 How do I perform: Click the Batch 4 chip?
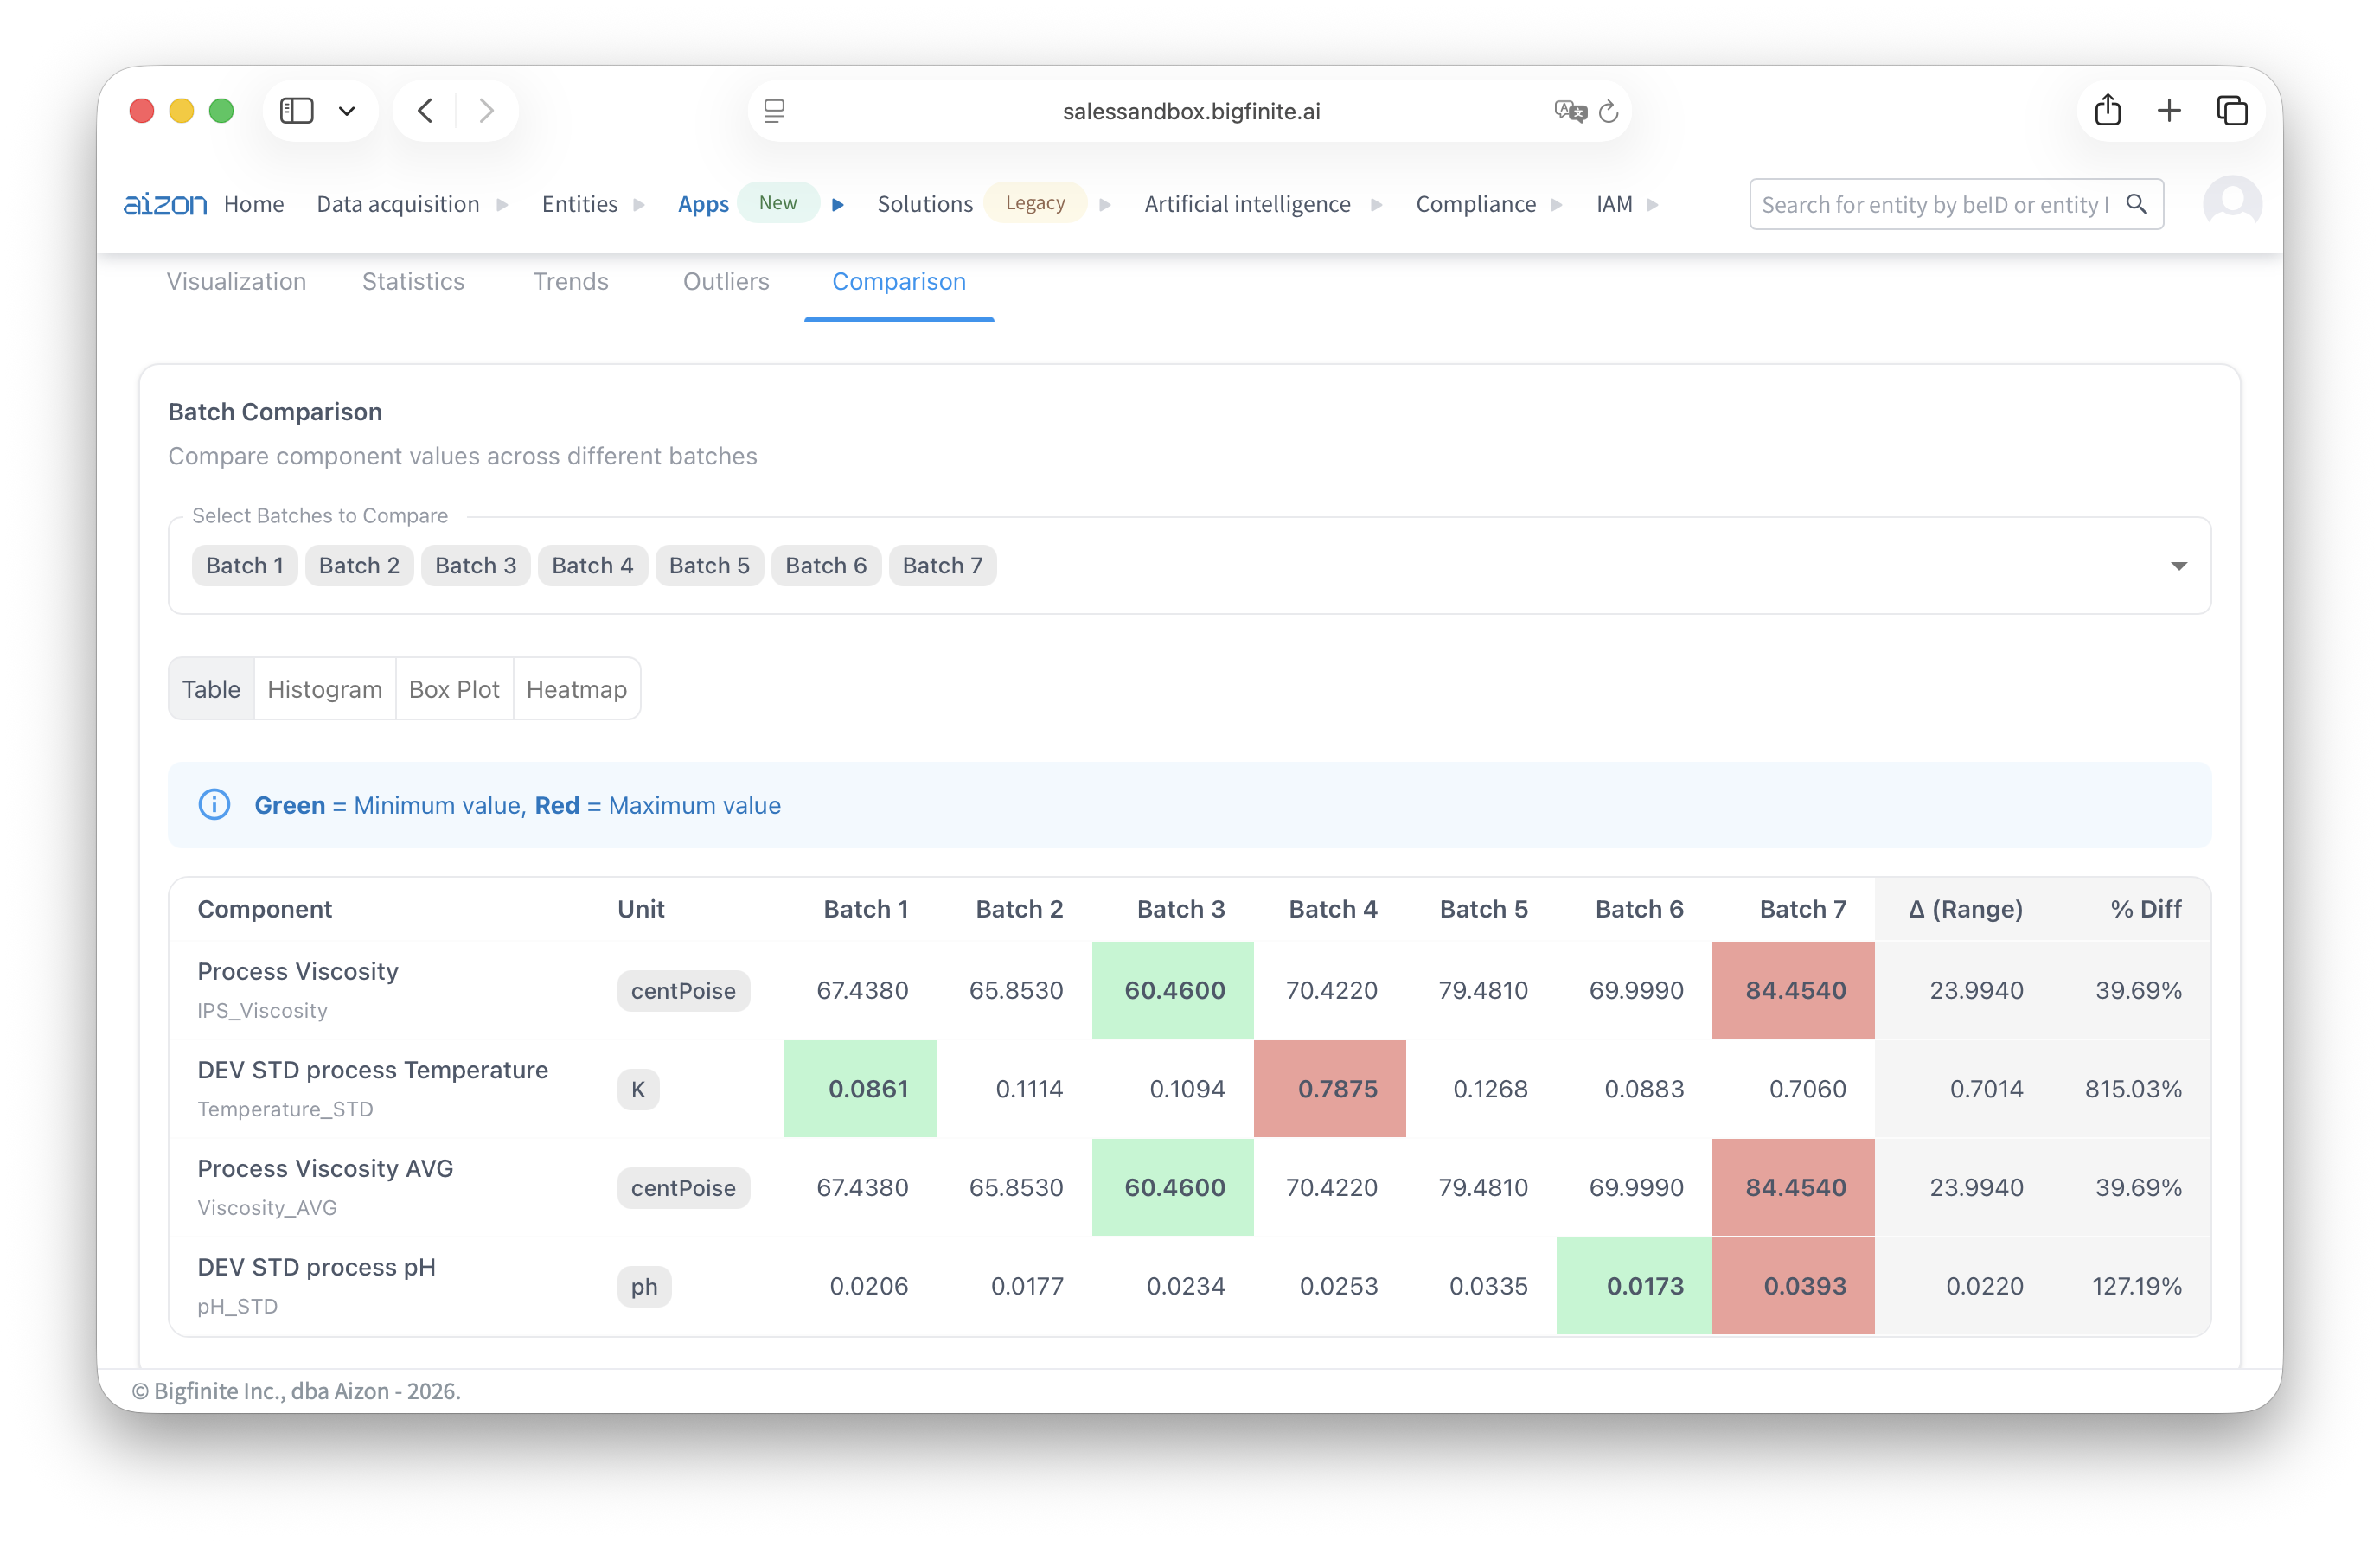[x=592, y=566]
